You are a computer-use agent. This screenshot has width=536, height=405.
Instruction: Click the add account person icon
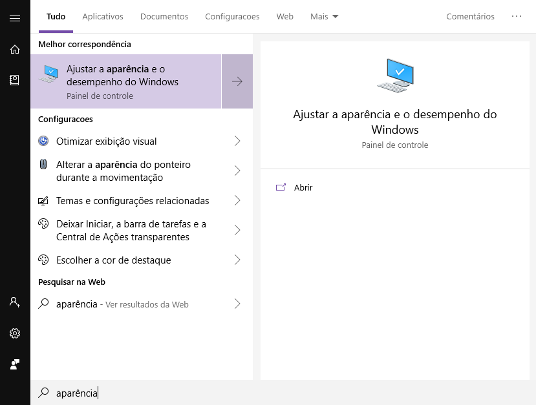[x=15, y=302]
